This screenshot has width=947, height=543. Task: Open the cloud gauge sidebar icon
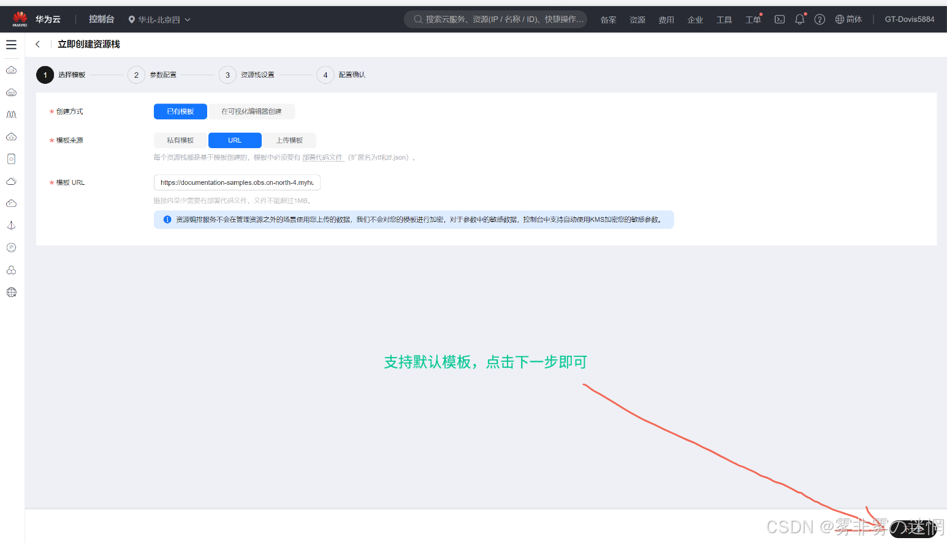coord(11,203)
